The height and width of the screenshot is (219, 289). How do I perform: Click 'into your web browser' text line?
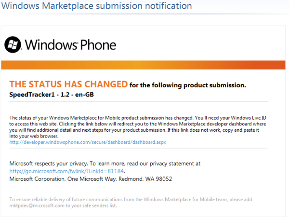point(34,137)
